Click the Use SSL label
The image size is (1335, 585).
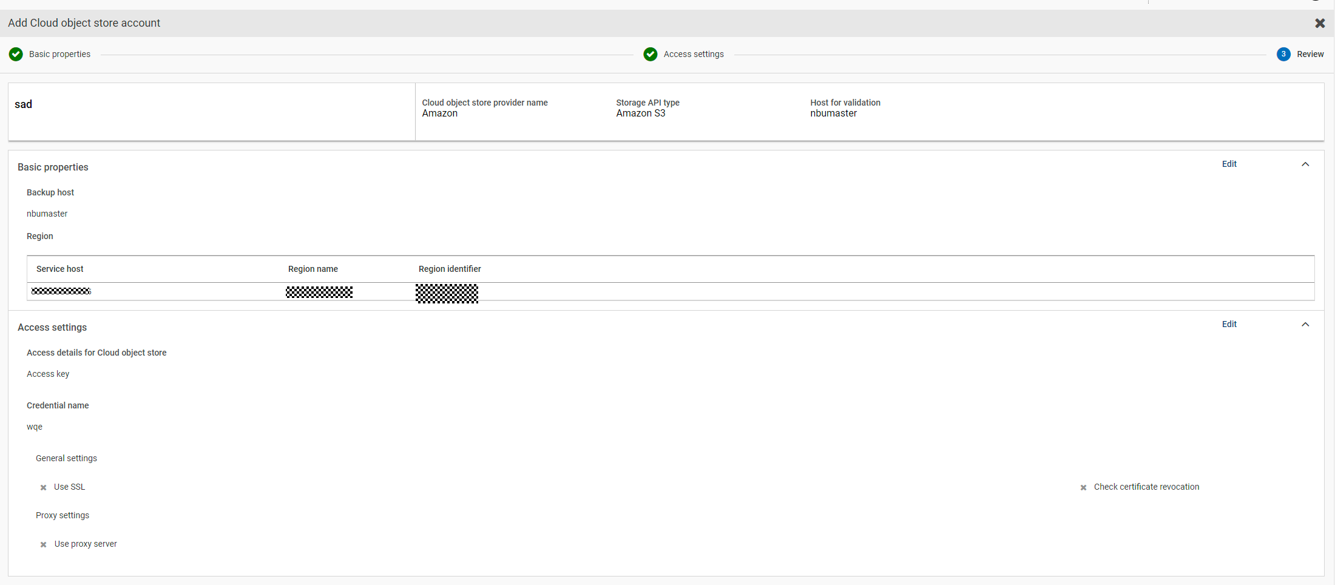click(x=70, y=487)
